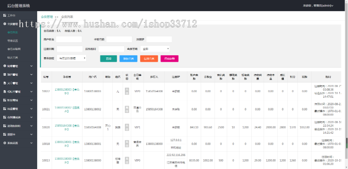Click gray status badge in row 10022

(127, 91)
